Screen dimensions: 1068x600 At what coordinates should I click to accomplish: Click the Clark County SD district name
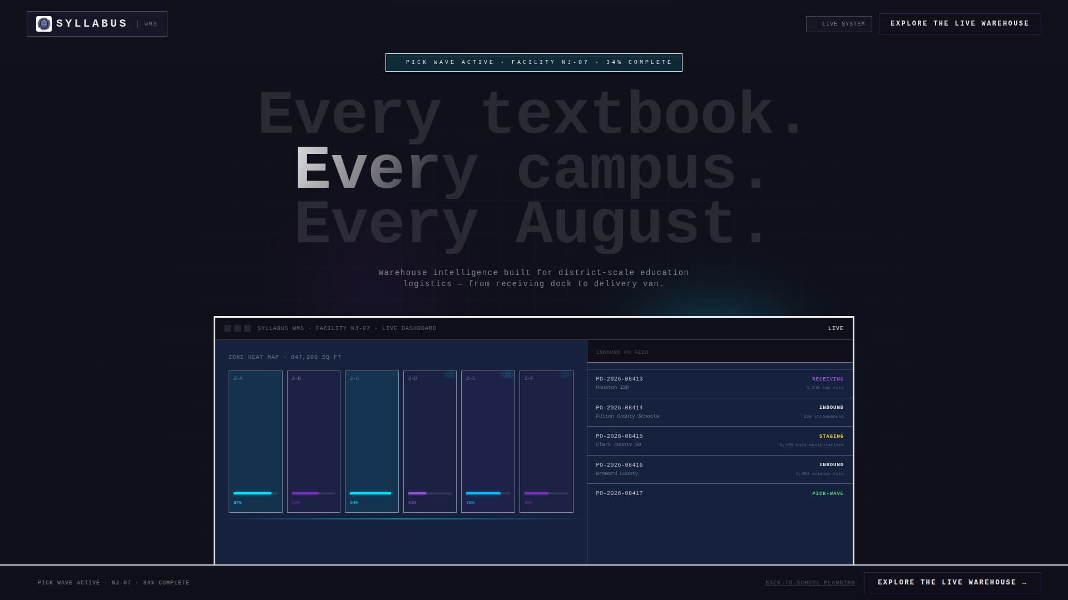[x=619, y=444]
